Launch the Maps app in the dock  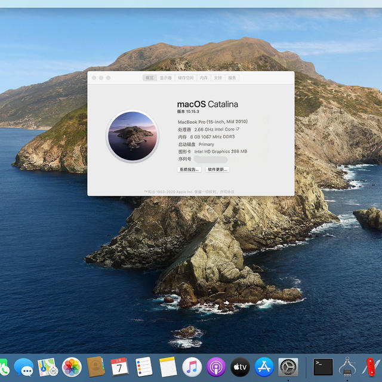point(48,367)
